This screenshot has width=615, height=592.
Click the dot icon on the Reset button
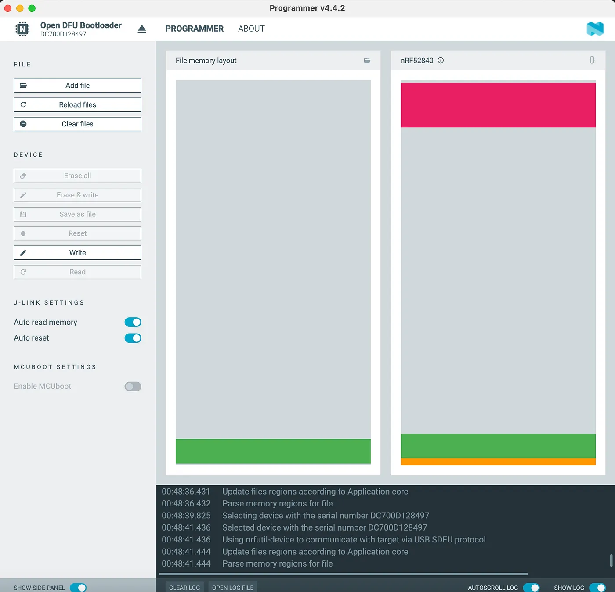click(23, 233)
